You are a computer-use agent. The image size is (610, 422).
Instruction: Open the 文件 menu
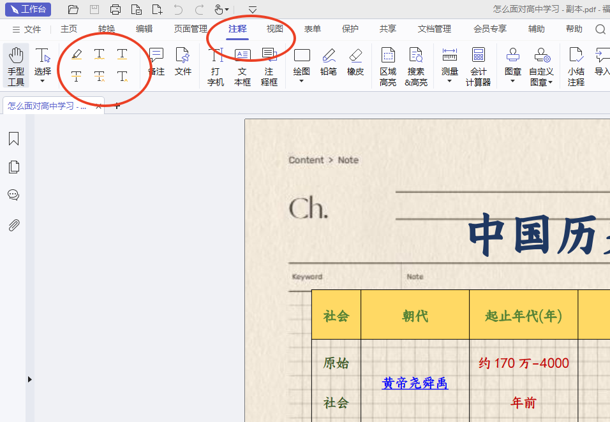pos(27,29)
